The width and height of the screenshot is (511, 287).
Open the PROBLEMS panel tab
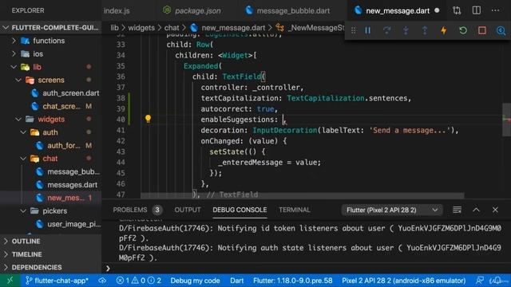[x=137, y=210]
